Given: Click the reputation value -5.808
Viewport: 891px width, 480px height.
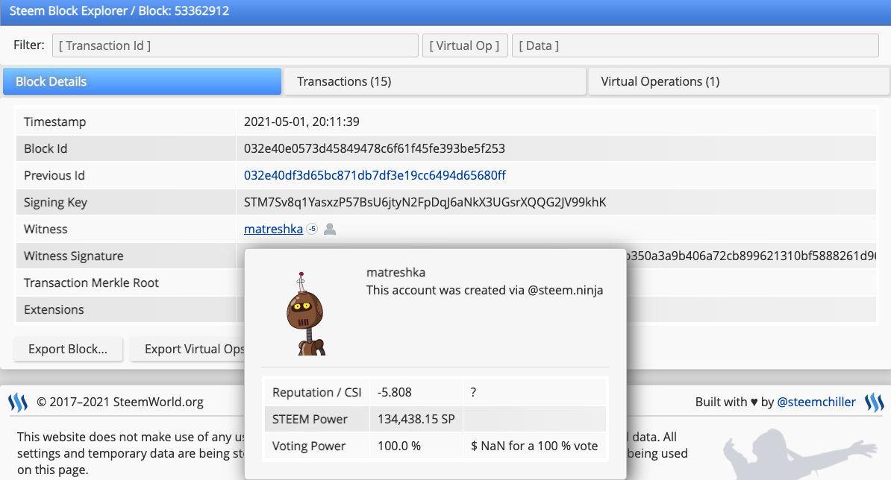Looking at the screenshot, I should pos(394,393).
